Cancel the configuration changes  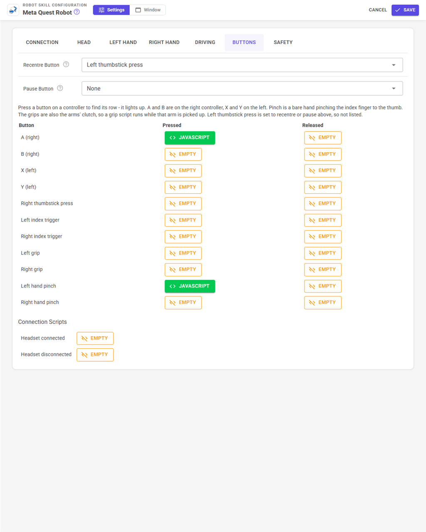378,10
